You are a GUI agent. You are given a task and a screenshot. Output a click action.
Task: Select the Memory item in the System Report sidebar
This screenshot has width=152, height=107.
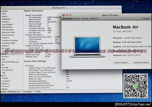point(5,46)
